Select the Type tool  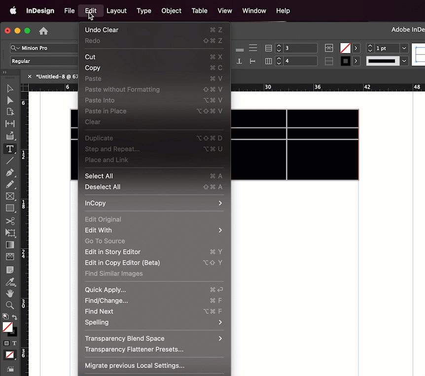tap(10, 149)
